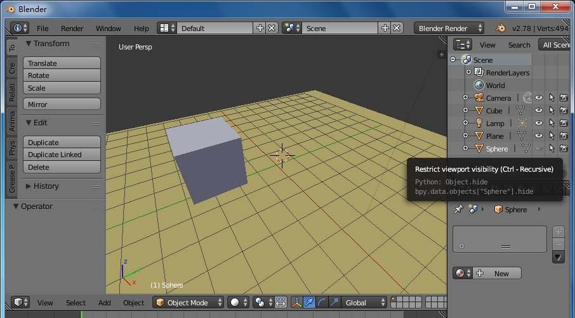
Task: Toggle the 3D manipulator axes icon
Action: [x=296, y=302]
